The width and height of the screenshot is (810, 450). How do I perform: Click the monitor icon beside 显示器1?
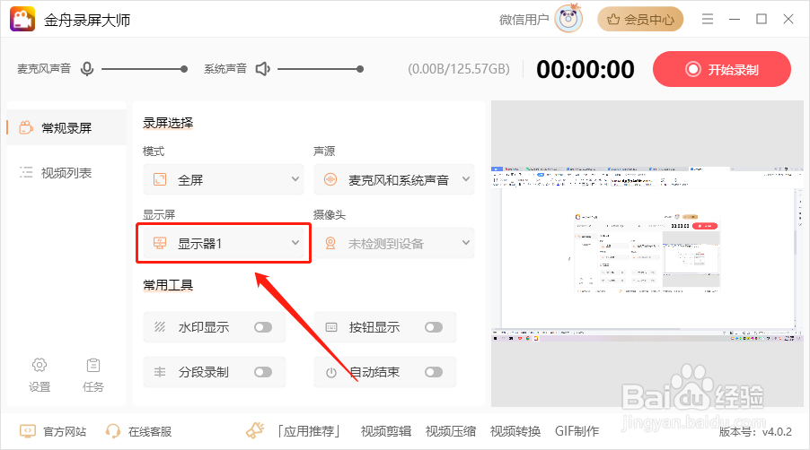coord(160,243)
